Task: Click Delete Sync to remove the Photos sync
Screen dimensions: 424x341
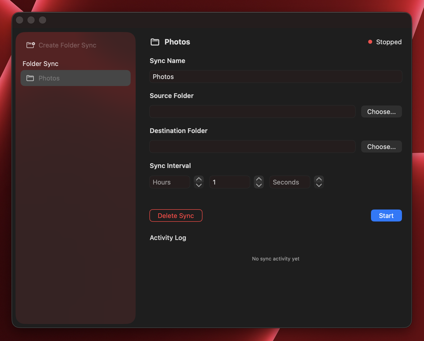Action: click(176, 215)
